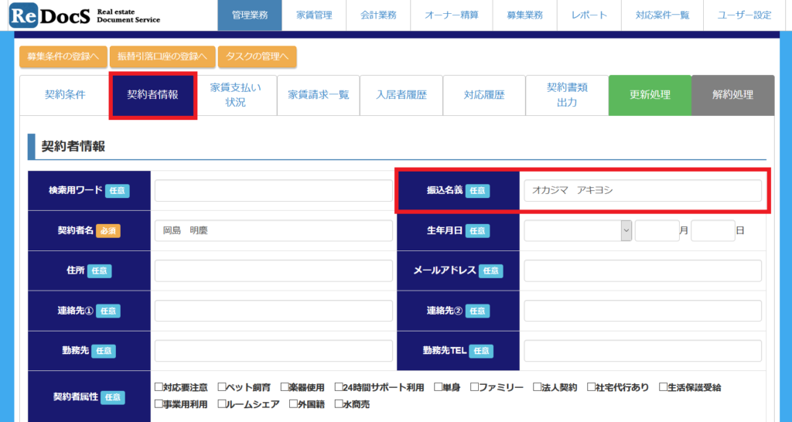This screenshot has height=422, width=792.
Task: Click the green 更新処理 button
Action: [650, 95]
